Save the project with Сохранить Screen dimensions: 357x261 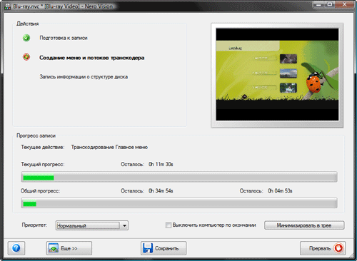(x=164, y=248)
